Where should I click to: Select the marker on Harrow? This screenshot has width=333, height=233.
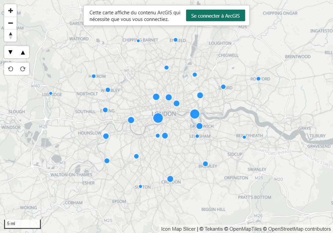tap(94, 76)
